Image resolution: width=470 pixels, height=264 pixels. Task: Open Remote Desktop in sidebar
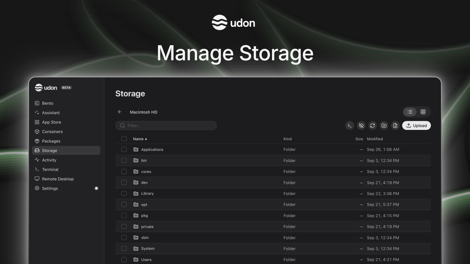pyautogui.click(x=66, y=179)
